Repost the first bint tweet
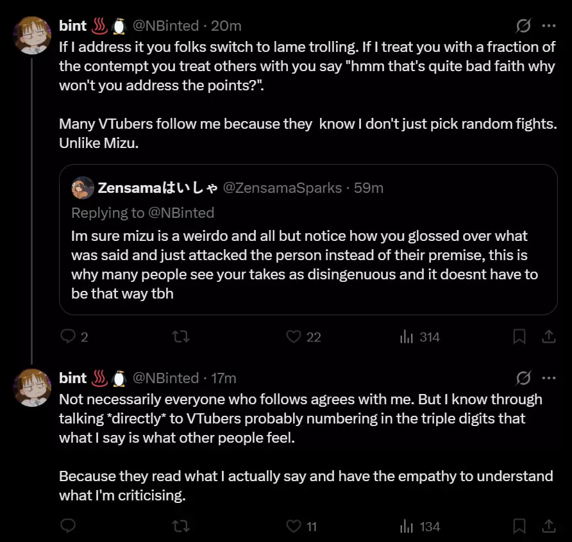Screen dimensions: 572x542 181,336
